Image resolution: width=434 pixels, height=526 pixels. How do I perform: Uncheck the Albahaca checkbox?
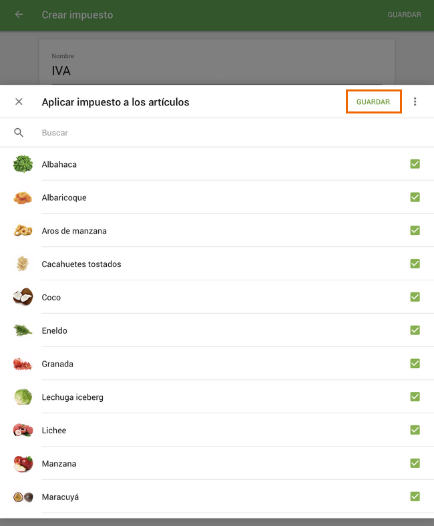pos(415,164)
